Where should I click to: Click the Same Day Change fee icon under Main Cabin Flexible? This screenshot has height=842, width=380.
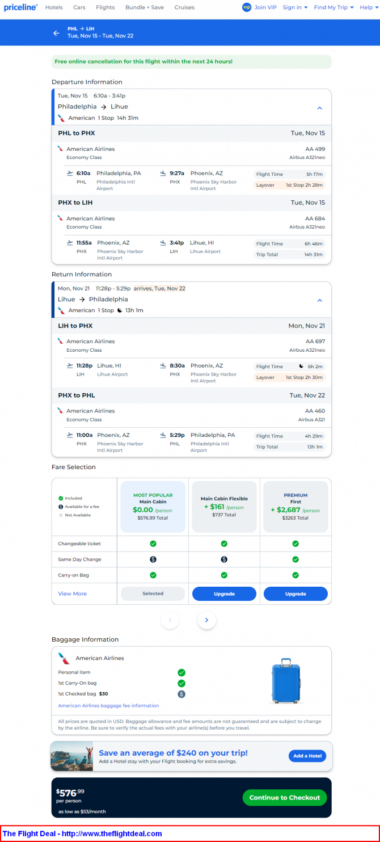tap(224, 559)
